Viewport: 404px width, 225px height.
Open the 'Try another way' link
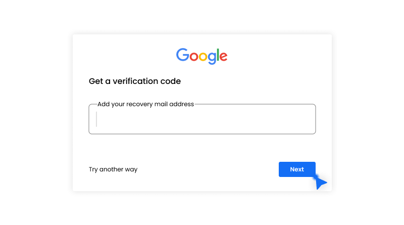(x=113, y=169)
